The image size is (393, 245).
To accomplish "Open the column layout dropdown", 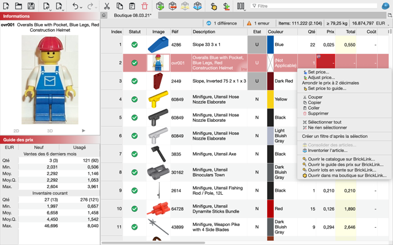I will 241,6.
